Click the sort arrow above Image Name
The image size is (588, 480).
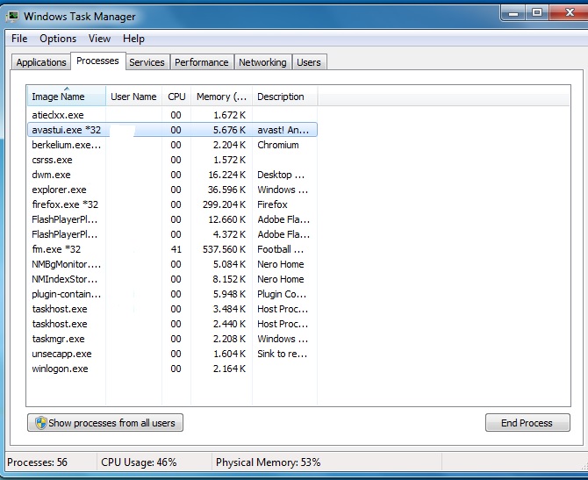pos(66,89)
